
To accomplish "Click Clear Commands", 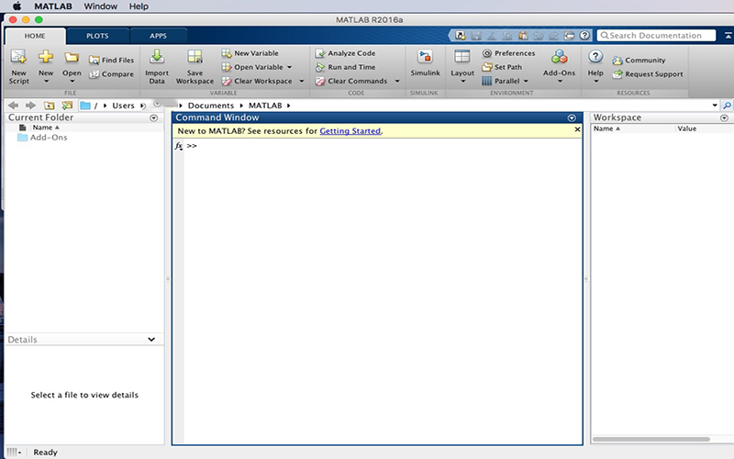I will [351, 81].
